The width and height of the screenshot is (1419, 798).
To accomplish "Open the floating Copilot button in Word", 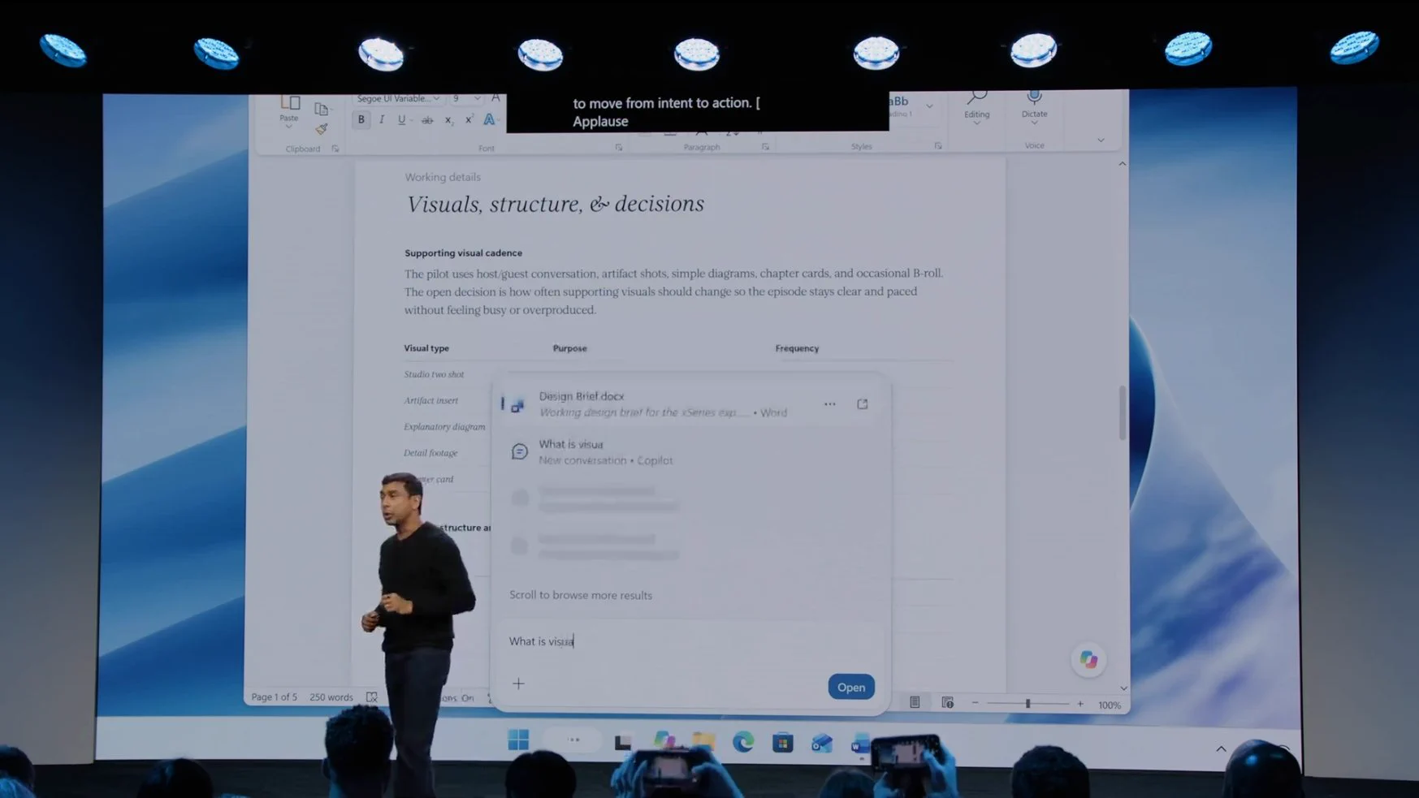I will pyautogui.click(x=1088, y=659).
